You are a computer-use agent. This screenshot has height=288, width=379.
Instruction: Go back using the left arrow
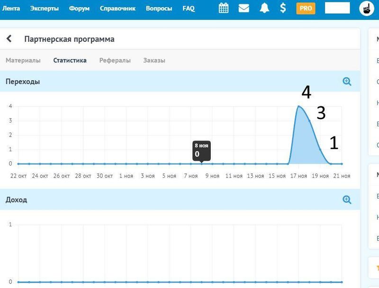[9, 39]
